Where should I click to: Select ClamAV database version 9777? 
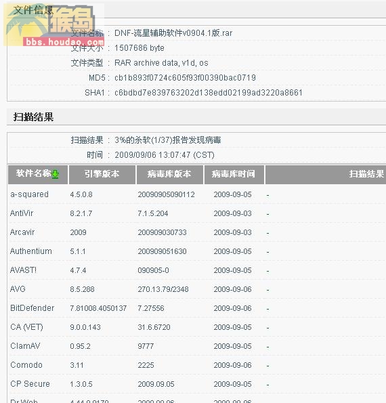(146, 346)
